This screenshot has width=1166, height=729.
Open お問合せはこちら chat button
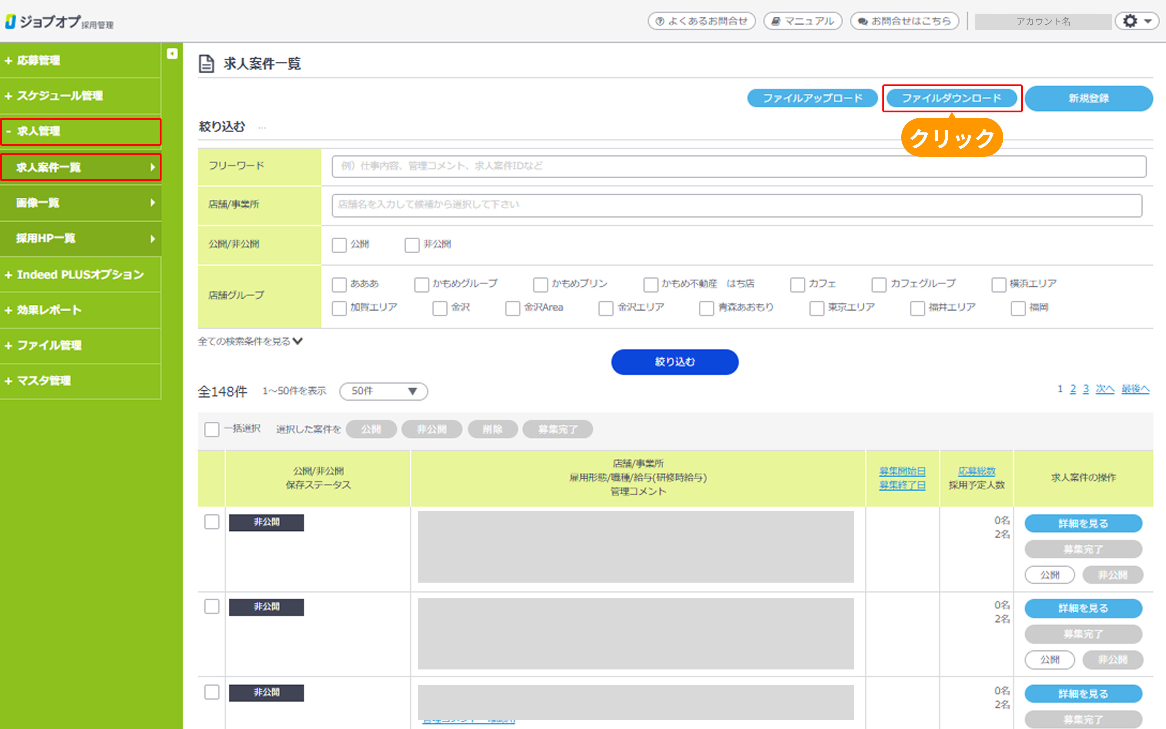point(904,21)
